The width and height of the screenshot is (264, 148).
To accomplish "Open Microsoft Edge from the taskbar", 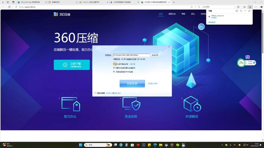I will pyautogui.click(x=155, y=145).
